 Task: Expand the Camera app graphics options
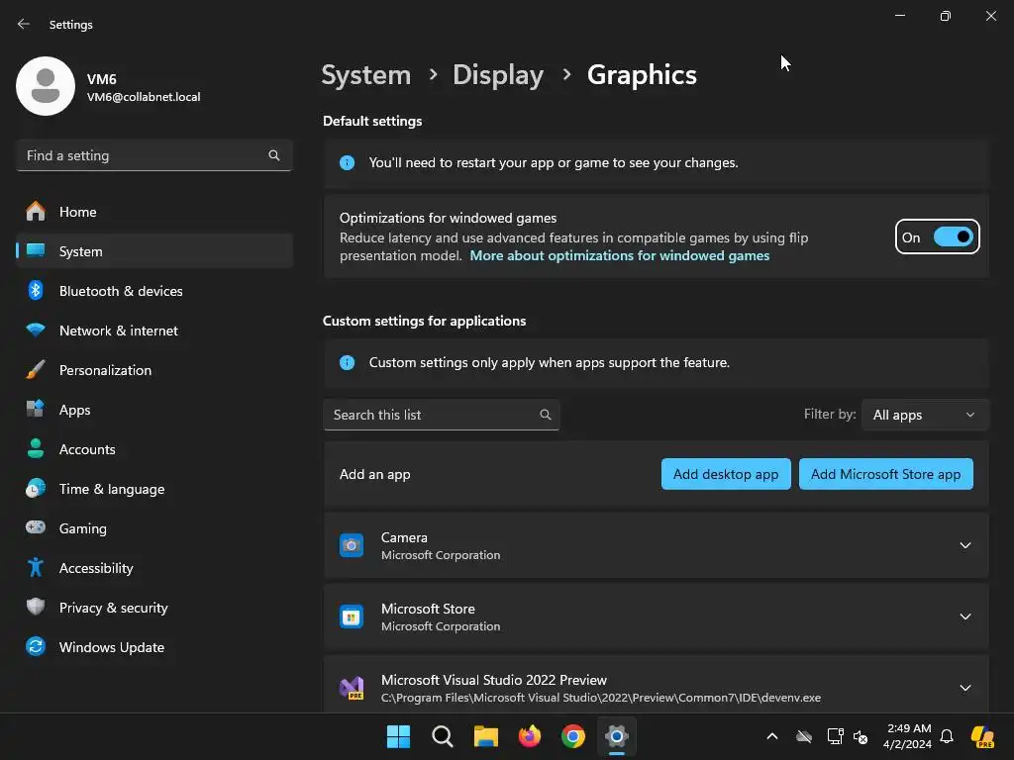point(964,545)
